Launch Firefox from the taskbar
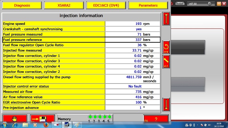The height and width of the screenshot is (128, 228). tap(46, 125)
